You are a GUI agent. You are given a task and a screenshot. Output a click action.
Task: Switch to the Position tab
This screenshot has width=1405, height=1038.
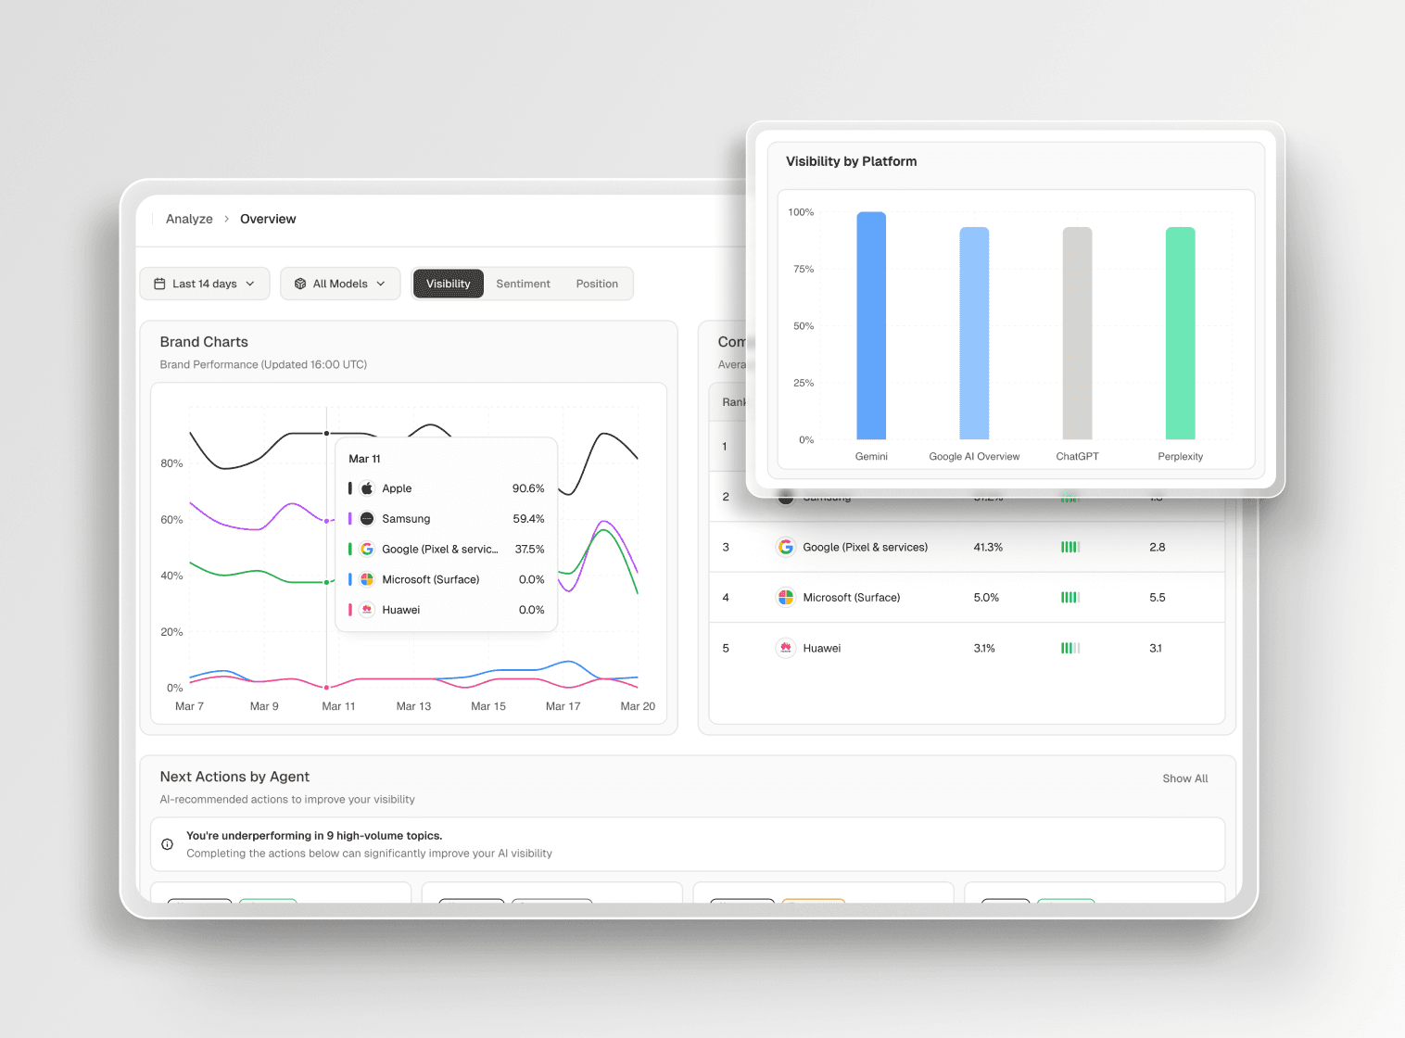(597, 284)
